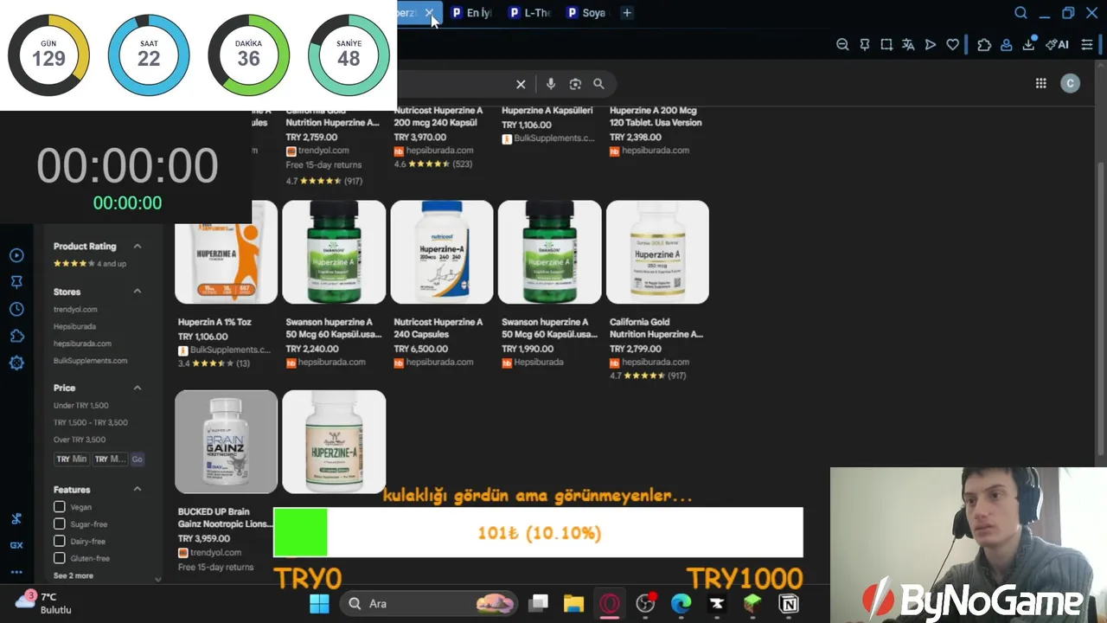Open the extensions cube icon in the sidebar
Viewport: 1107px width, 623px height.
click(x=16, y=336)
